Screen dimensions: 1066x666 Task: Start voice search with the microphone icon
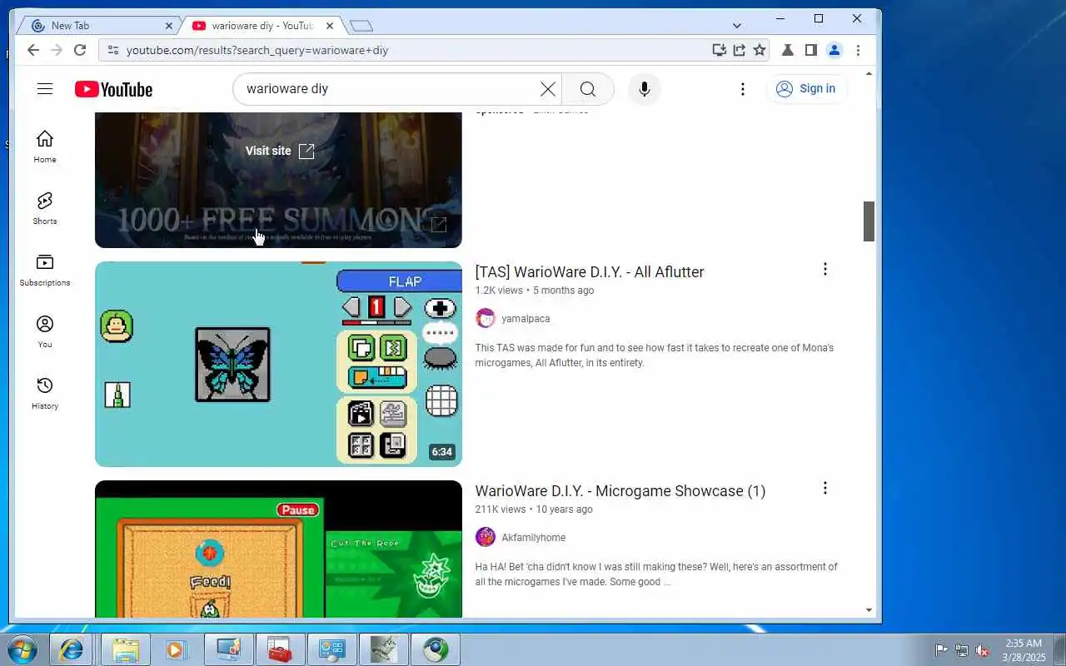[644, 89]
